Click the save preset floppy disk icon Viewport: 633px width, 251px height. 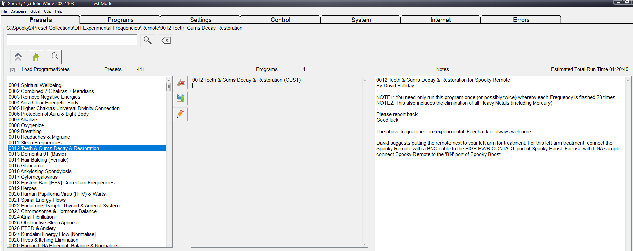click(x=180, y=98)
